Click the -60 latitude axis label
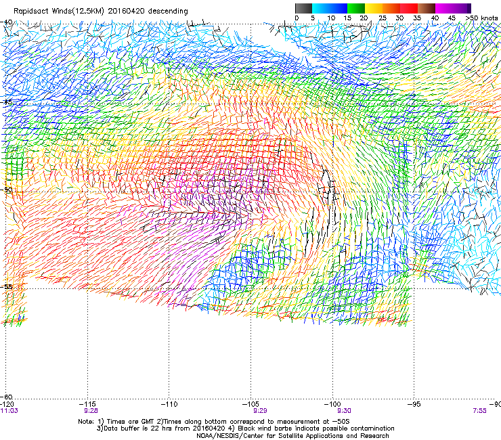 pyautogui.click(x=7, y=397)
